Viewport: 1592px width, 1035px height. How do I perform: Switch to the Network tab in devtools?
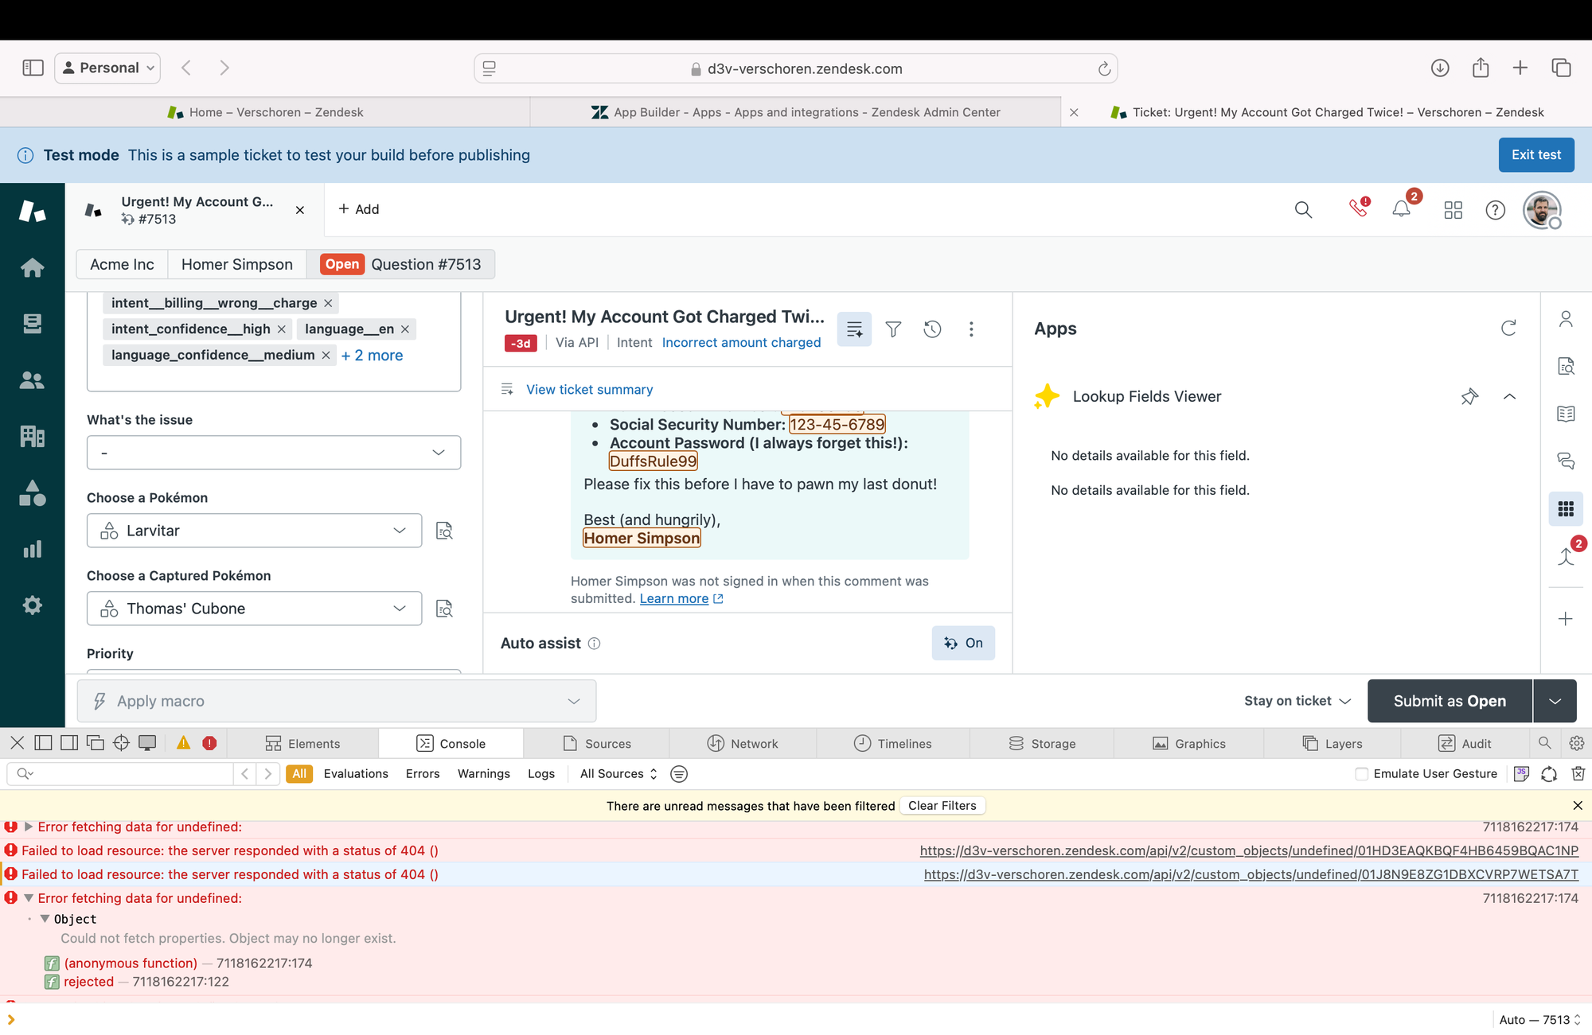pos(743,744)
